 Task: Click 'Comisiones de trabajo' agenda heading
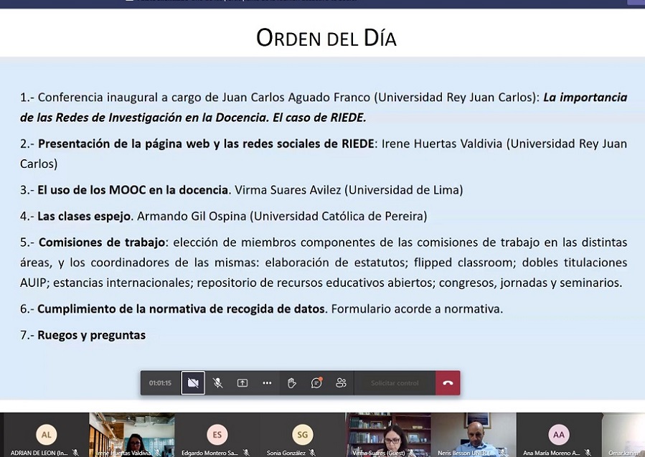click(x=102, y=242)
